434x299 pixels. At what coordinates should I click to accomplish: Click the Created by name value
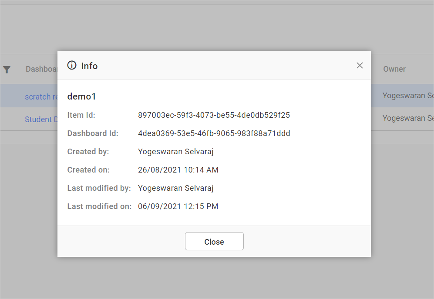pos(176,152)
